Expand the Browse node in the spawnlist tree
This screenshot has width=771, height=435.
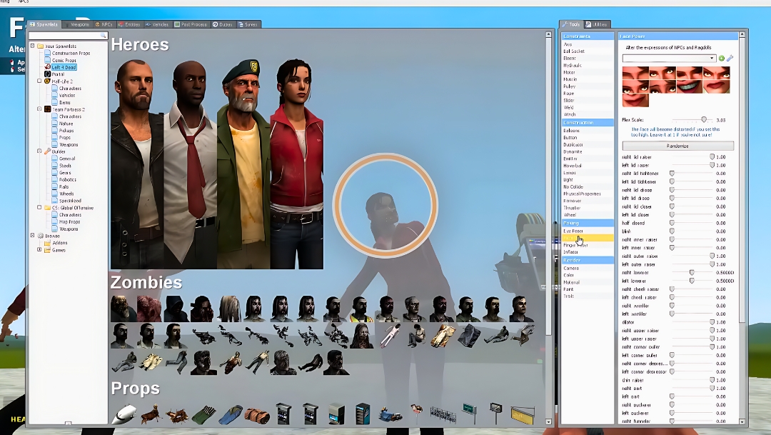(x=31, y=235)
